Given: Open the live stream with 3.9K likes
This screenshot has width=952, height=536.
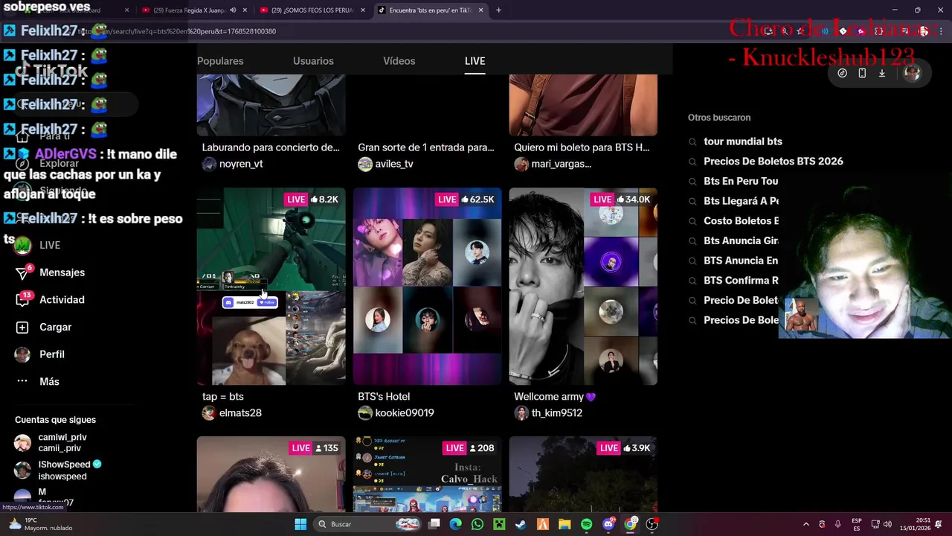Looking at the screenshot, I should (x=583, y=474).
